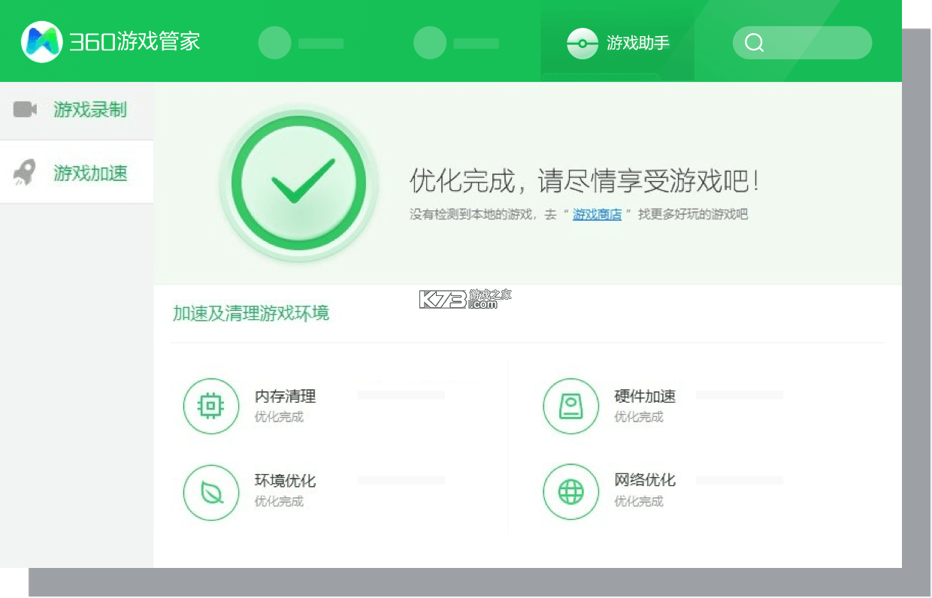Click the 网络优化 globe icon
The width and height of the screenshot is (932, 598).
pos(571,492)
